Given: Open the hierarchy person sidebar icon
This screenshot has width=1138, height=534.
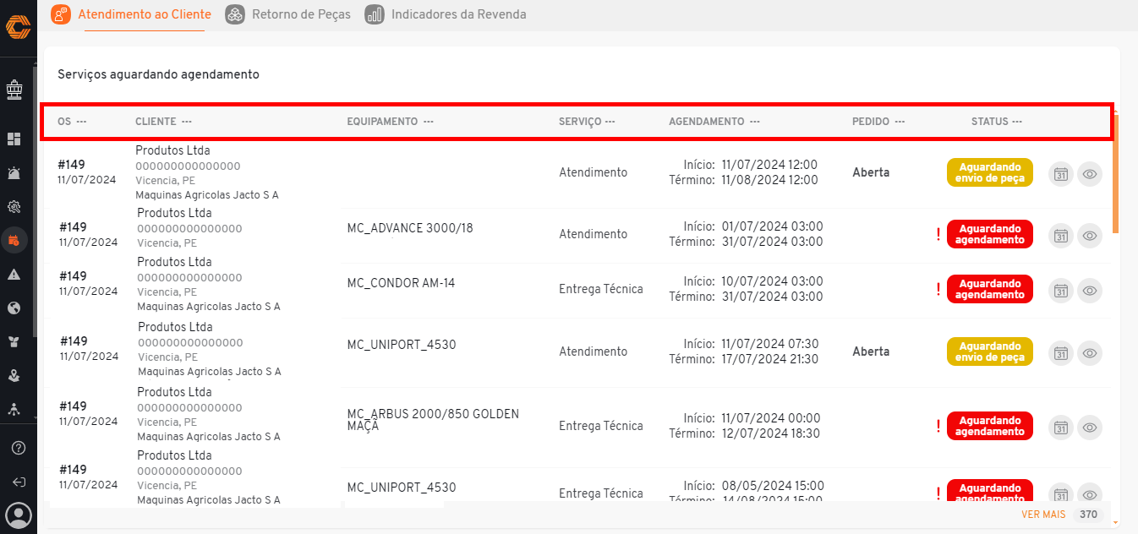Looking at the screenshot, I should click(14, 409).
